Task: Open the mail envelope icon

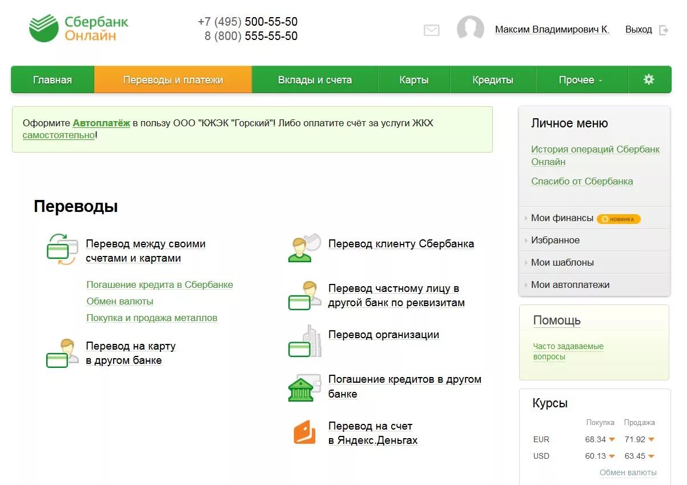Action: tap(432, 30)
